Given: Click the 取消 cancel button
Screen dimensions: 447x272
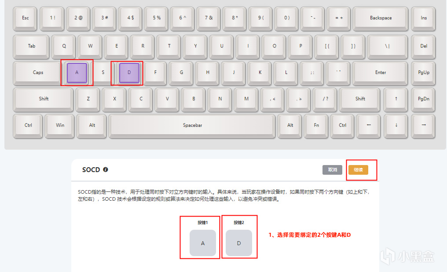Looking at the screenshot, I should click(333, 169).
